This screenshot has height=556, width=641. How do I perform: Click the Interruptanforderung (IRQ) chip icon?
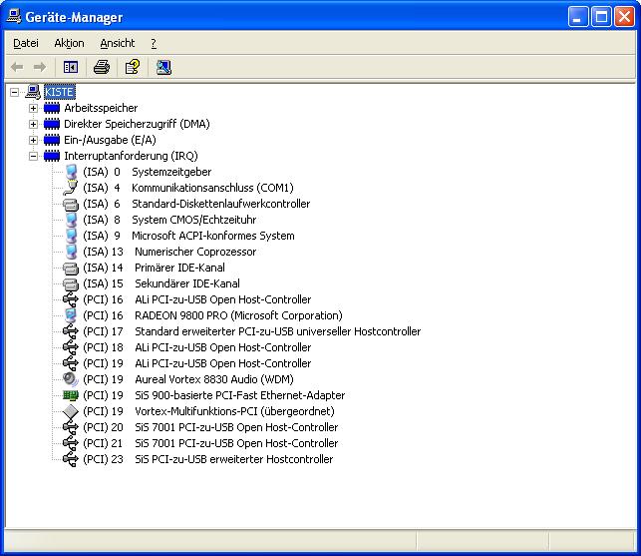click(x=52, y=156)
